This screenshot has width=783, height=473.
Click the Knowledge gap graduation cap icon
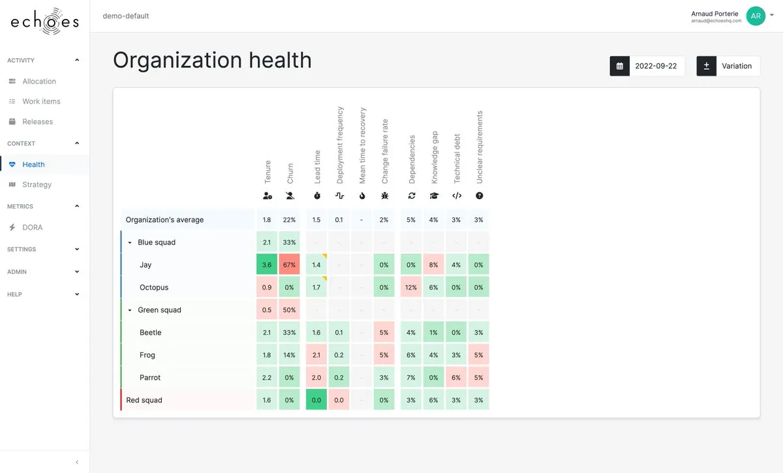pyautogui.click(x=434, y=196)
